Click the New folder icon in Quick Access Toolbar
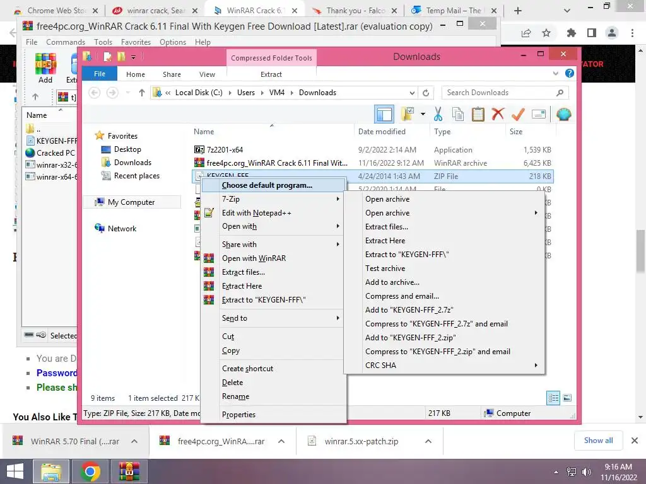Image resolution: width=646 pixels, height=484 pixels. (x=121, y=57)
